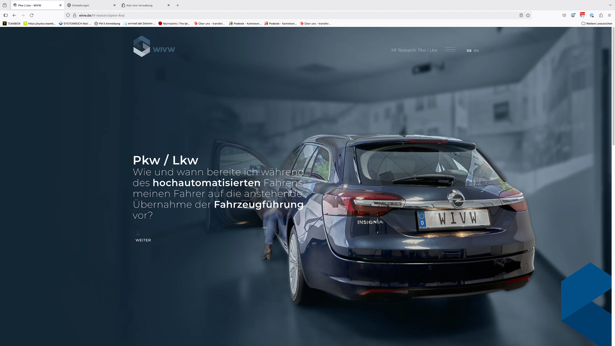This screenshot has width=615, height=346.
Task: Switch to the Add-ons-Verwaltung tab
Action: 146,5
